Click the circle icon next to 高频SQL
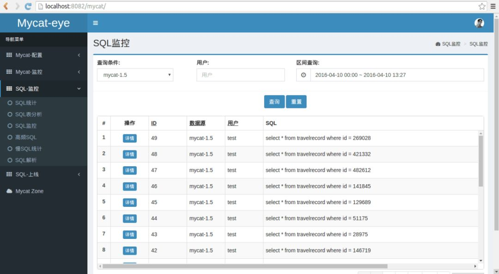This screenshot has width=499, height=274. tap(10, 137)
